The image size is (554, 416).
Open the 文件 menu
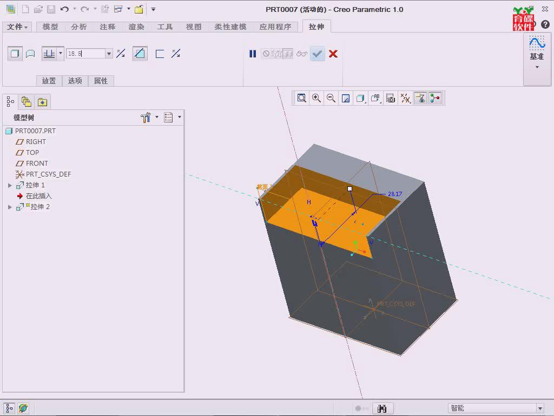(x=17, y=27)
